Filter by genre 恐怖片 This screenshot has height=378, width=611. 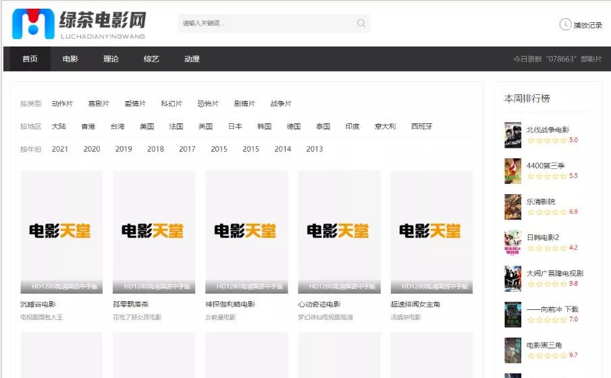click(x=208, y=104)
